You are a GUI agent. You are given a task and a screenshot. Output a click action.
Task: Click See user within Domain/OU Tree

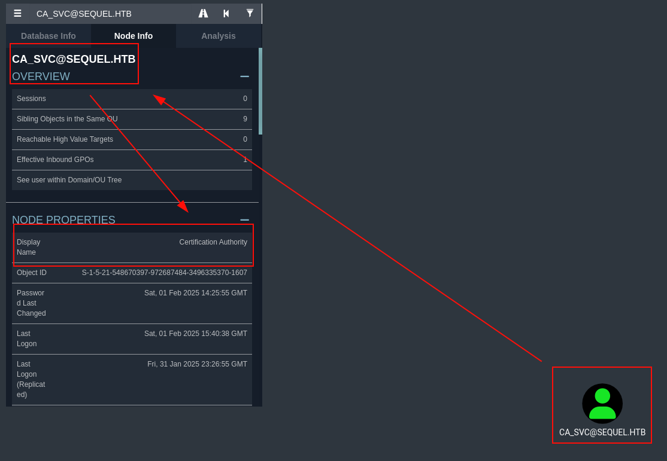[132, 180]
